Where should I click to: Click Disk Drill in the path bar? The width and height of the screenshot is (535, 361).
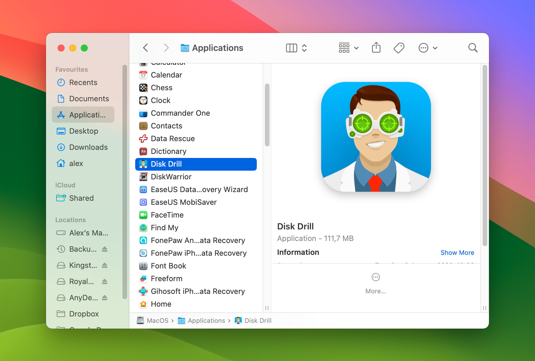pos(253,321)
